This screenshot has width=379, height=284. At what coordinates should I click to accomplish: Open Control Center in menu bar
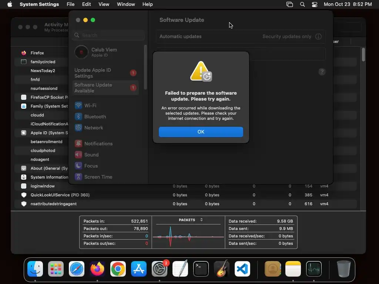(315, 4)
